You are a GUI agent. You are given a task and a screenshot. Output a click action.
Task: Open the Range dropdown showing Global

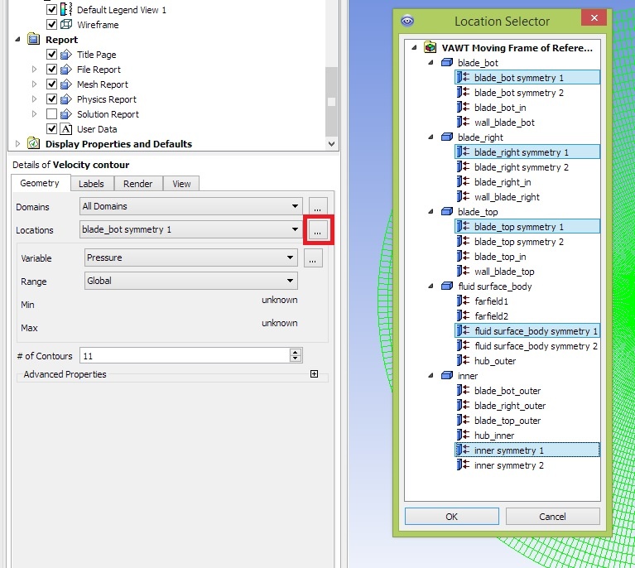coord(191,281)
